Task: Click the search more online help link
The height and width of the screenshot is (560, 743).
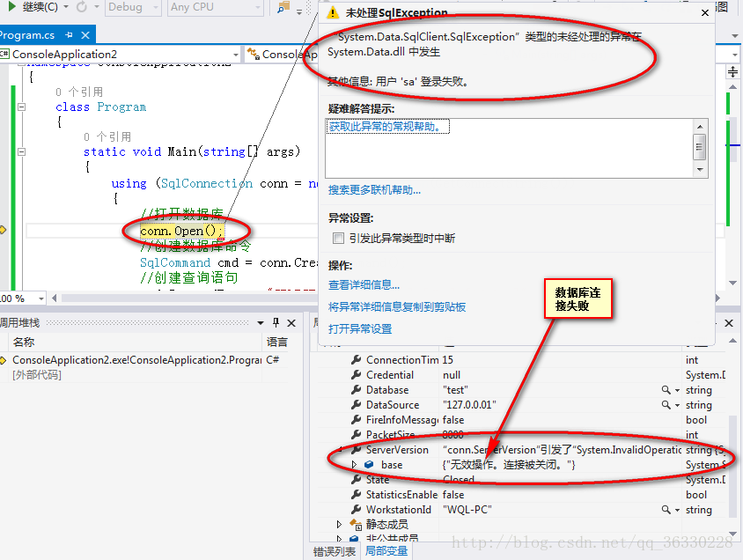Action: tap(374, 190)
